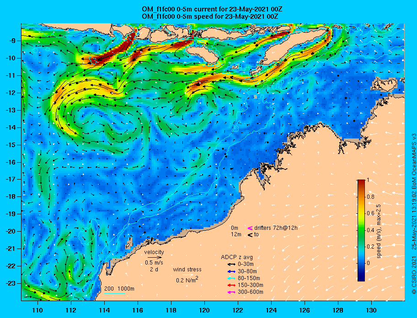Click the '110' longitude axis label
The width and height of the screenshot is (417, 318).
(38, 310)
